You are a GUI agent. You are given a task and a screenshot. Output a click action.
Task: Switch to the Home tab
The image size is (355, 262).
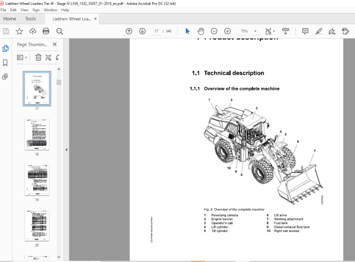pos(9,19)
